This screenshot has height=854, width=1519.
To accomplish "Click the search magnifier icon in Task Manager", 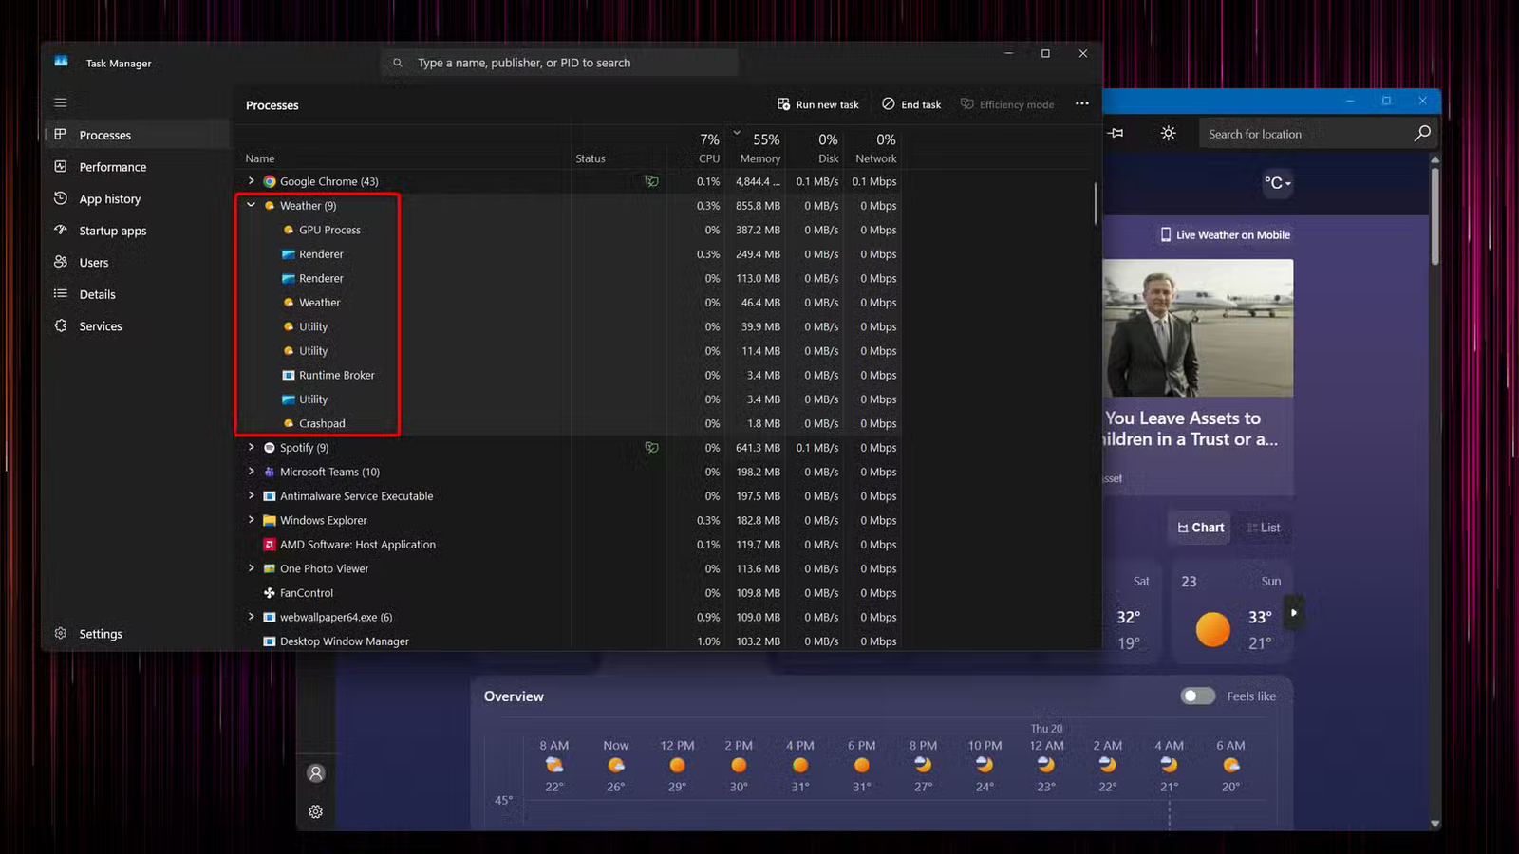I will 398,63.
